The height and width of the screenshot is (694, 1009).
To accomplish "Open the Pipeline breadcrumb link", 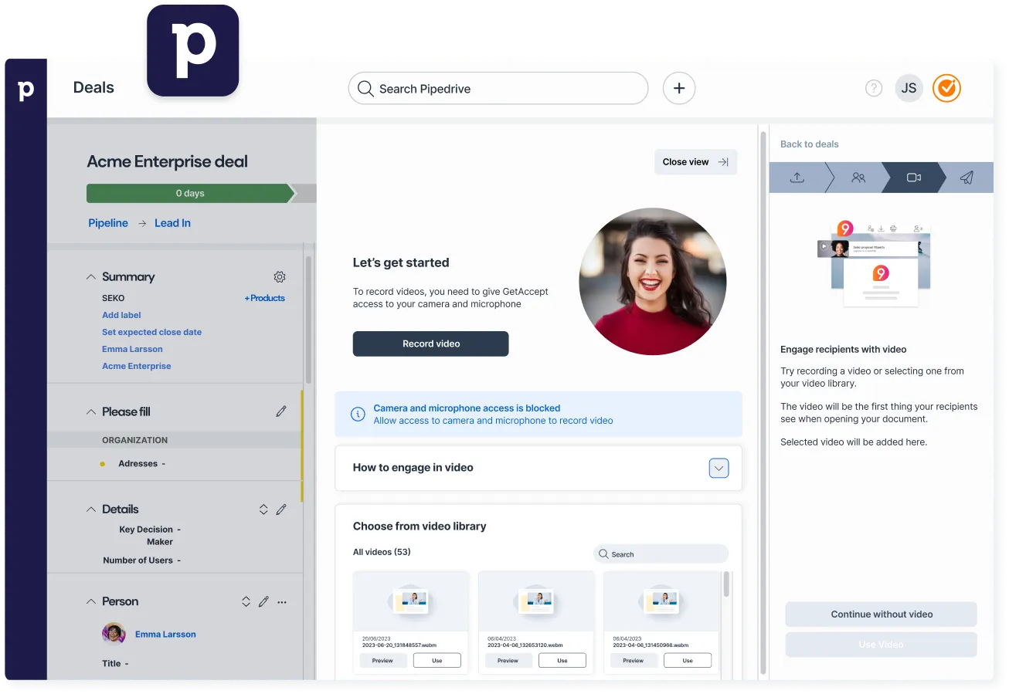I will [108, 223].
